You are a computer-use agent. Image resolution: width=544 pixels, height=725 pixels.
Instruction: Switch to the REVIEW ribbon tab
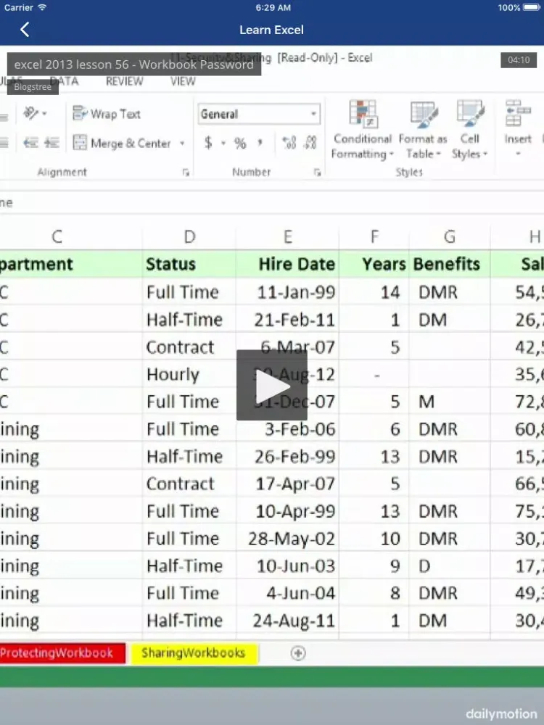click(x=125, y=81)
